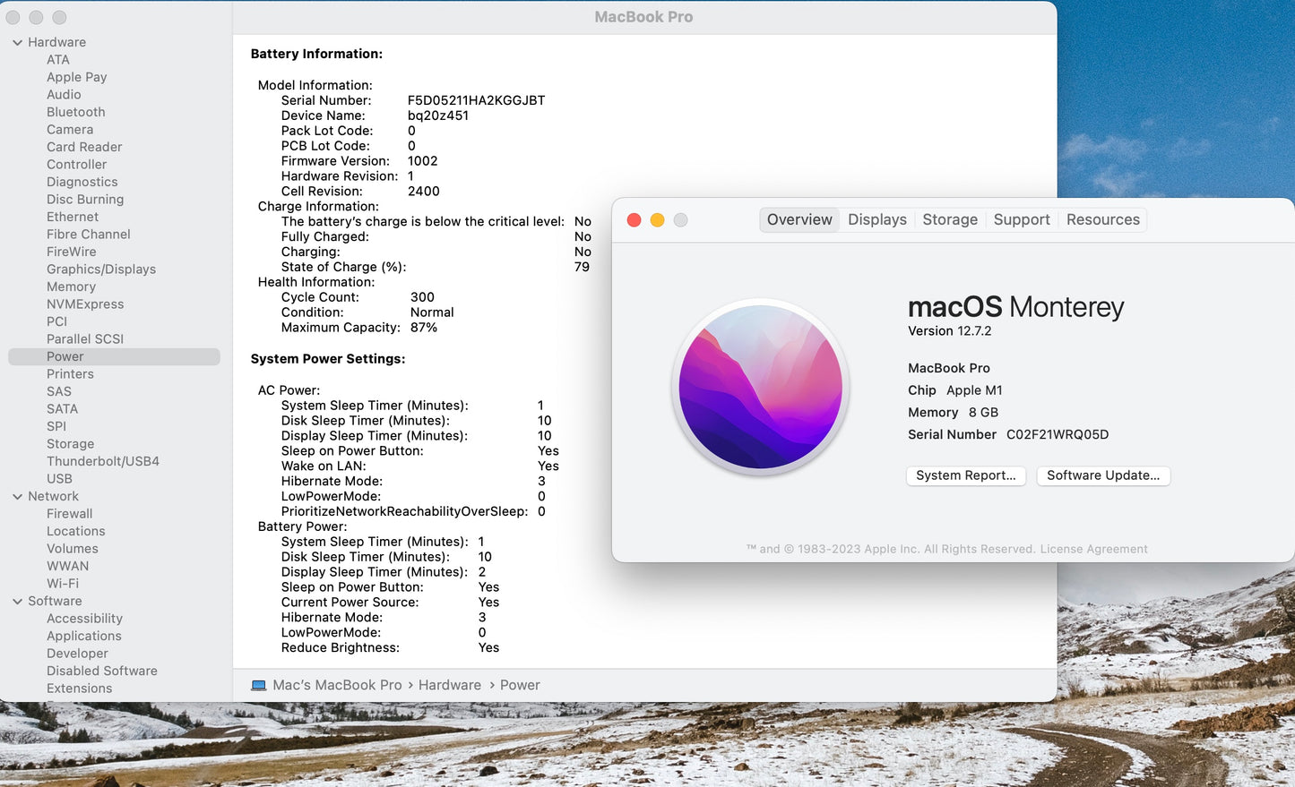Click the System Report button
Image resolution: width=1295 pixels, height=787 pixels.
(x=965, y=475)
